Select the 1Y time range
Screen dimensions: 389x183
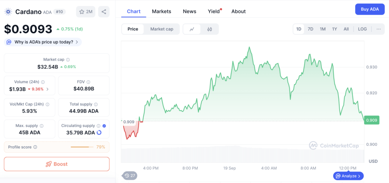[x=334, y=29]
